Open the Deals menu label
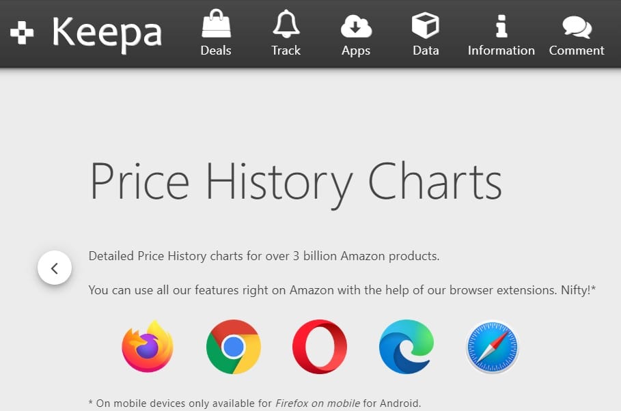Screen dimensions: 621x411 pos(216,51)
